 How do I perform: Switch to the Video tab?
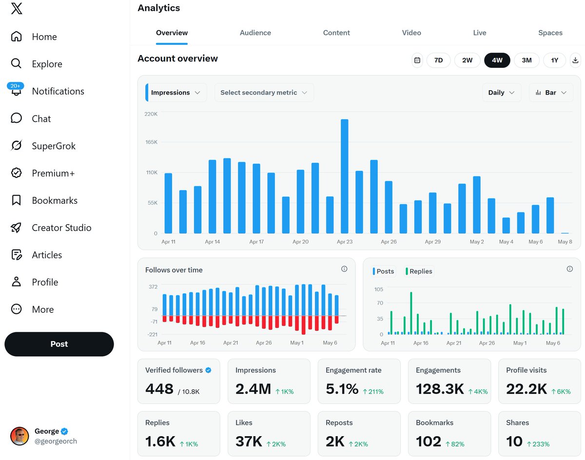411,33
